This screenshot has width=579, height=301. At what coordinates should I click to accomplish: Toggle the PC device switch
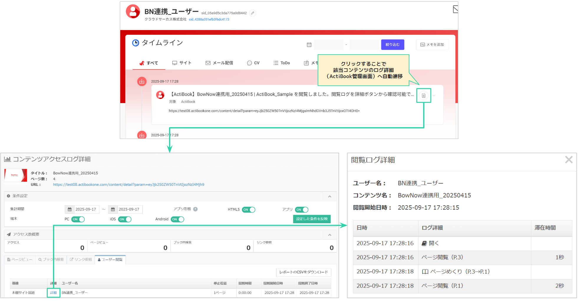[78, 219]
